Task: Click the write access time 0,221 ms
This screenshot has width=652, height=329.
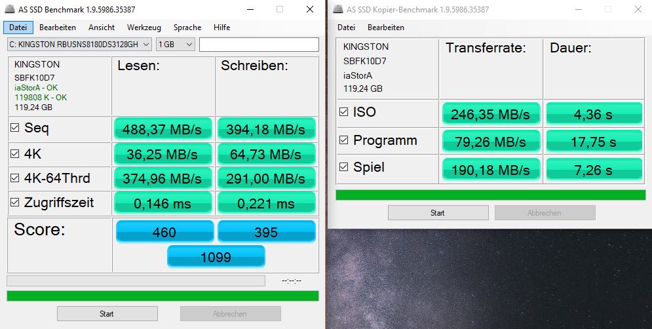Action: point(266,203)
